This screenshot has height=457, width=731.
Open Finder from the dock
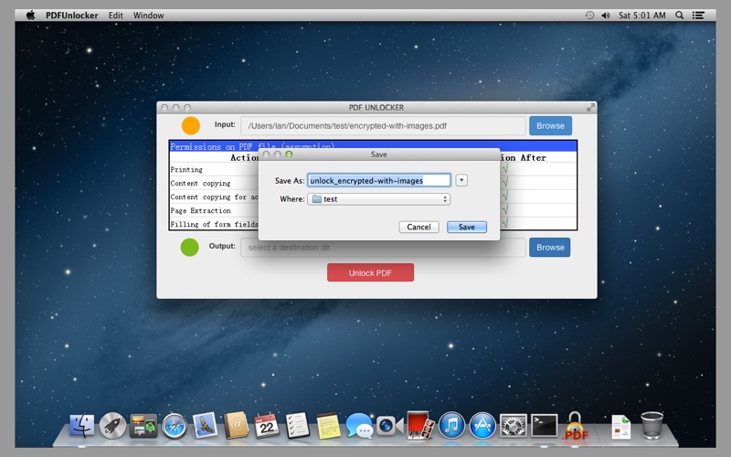pyautogui.click(x=81, y=425)
